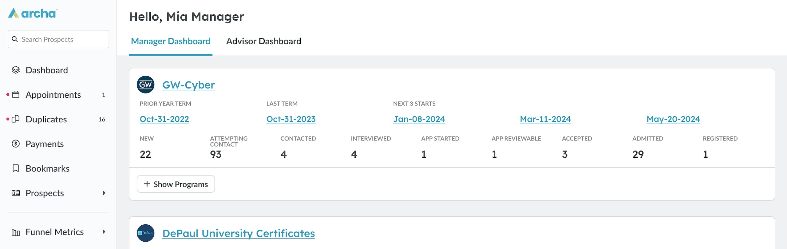The width and height of the screenshot is (787, 249).
Task: Expand the Prospects submenu arrow
Action: click(104, 193)
